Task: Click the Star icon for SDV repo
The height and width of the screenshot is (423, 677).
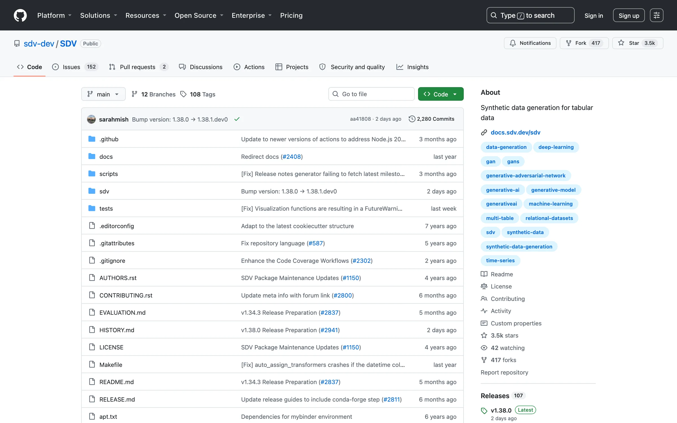Action: (x=621, y=43)
